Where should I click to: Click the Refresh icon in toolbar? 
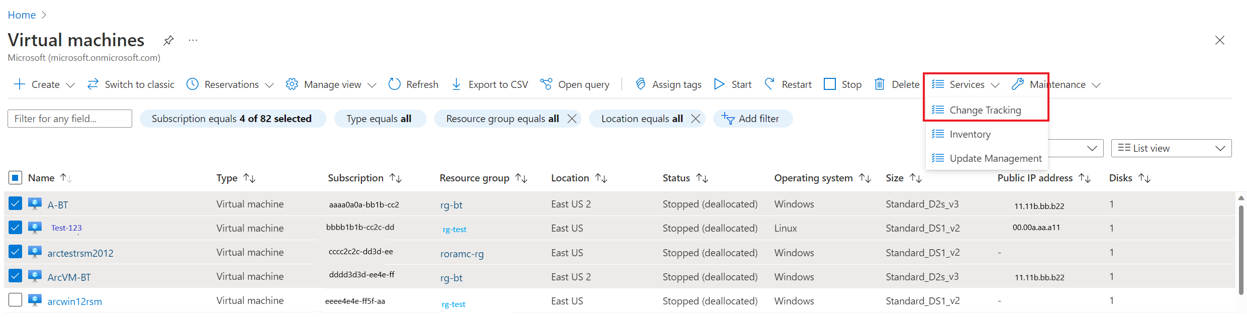pyautogui.click(x=395, y=84)
